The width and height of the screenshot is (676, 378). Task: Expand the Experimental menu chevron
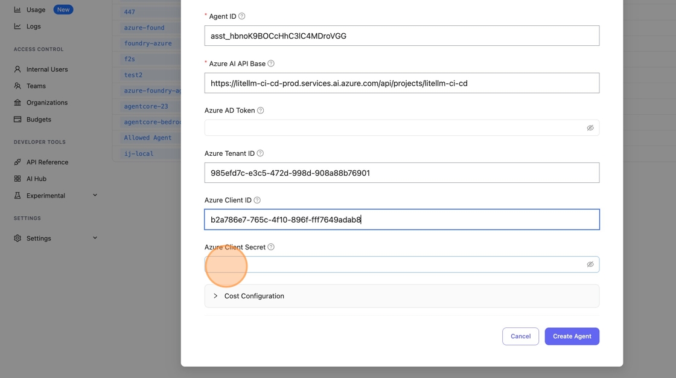pos(95,195)
